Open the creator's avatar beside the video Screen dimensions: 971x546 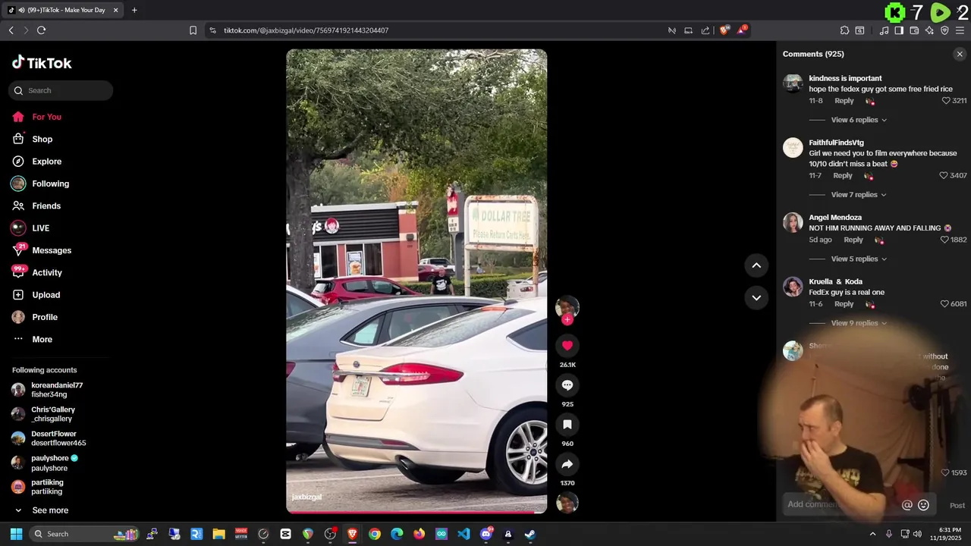click(x=567, y=306)
